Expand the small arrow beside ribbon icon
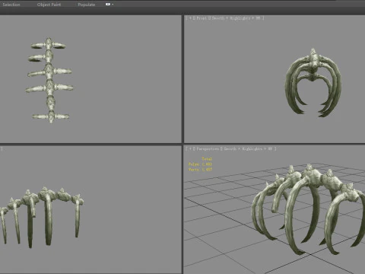Viewport: 365px width, 274px height. pyautogui.click(x=113, y=5)
